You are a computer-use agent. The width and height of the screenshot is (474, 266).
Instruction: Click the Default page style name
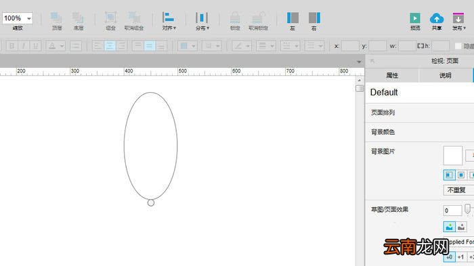click(x=384, y=92)
